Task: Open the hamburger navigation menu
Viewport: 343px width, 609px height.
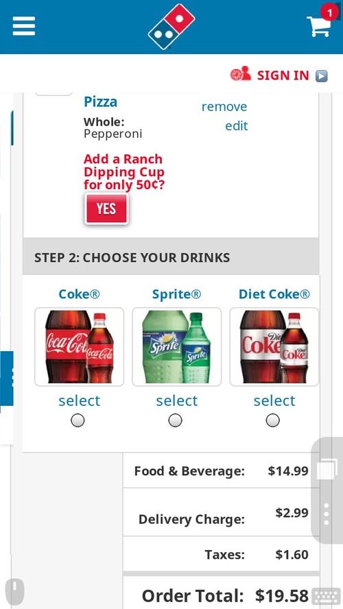Action: 24,27
